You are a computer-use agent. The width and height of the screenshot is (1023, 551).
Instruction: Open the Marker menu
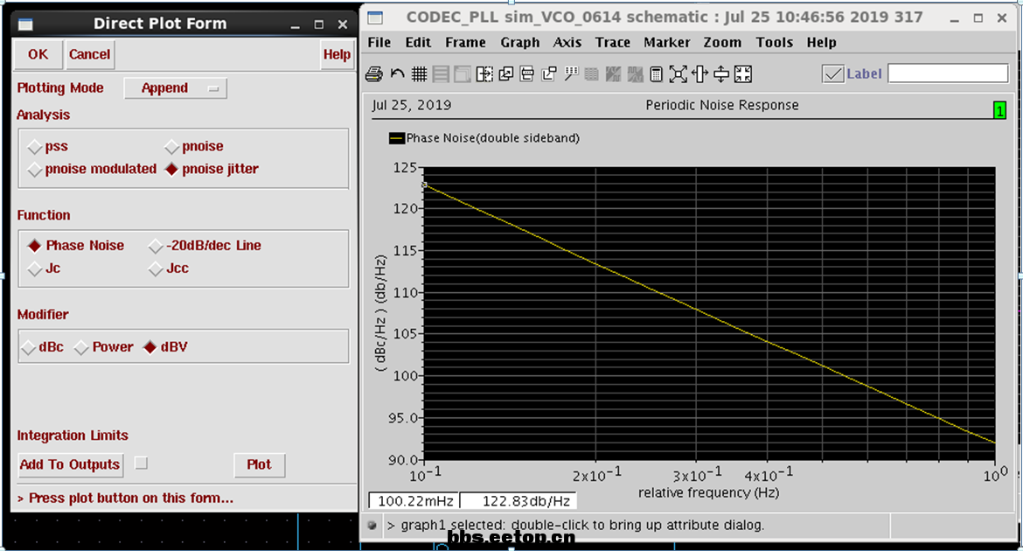click(666, 42)
